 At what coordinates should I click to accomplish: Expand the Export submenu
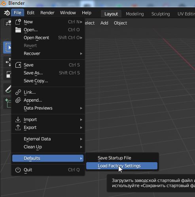coord(48,127)
